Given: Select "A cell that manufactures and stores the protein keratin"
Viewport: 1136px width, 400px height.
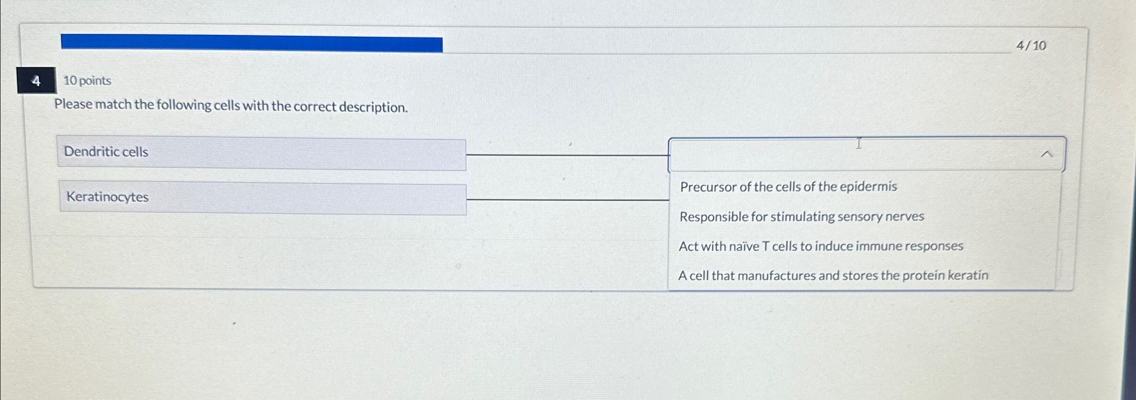Looking at the screenshot, I should (x=834, y=276).
